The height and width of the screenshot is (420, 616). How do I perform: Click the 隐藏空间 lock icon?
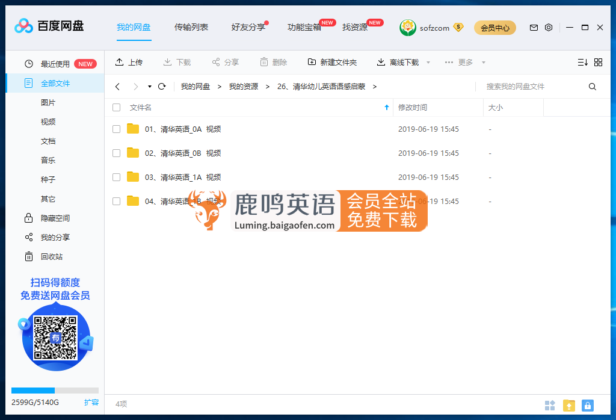(29, 218)
